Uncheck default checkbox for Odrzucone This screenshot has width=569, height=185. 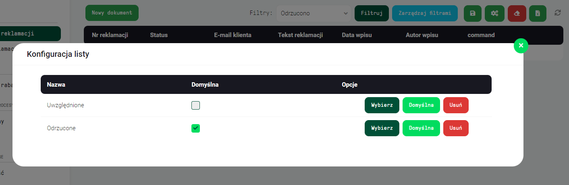click(x=195, y=128)
